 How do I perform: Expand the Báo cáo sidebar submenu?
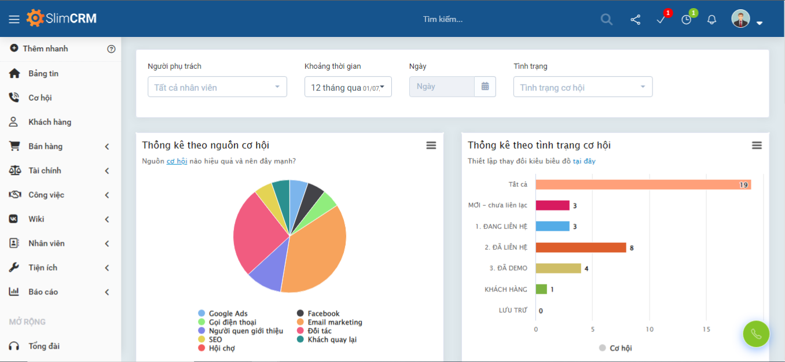[x=43, y=291]
